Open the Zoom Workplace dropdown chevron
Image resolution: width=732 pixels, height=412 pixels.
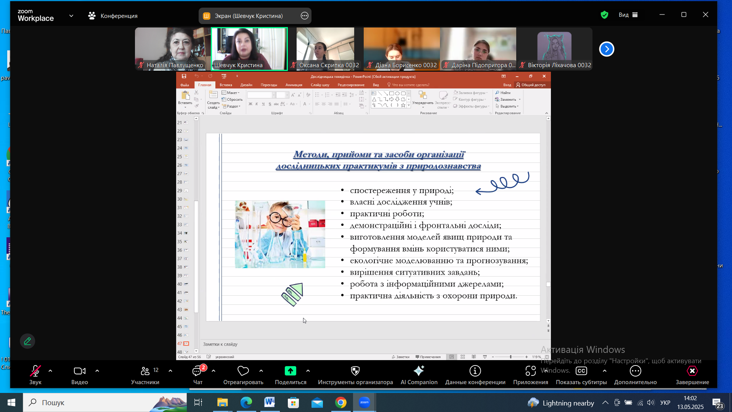point(71,16)
